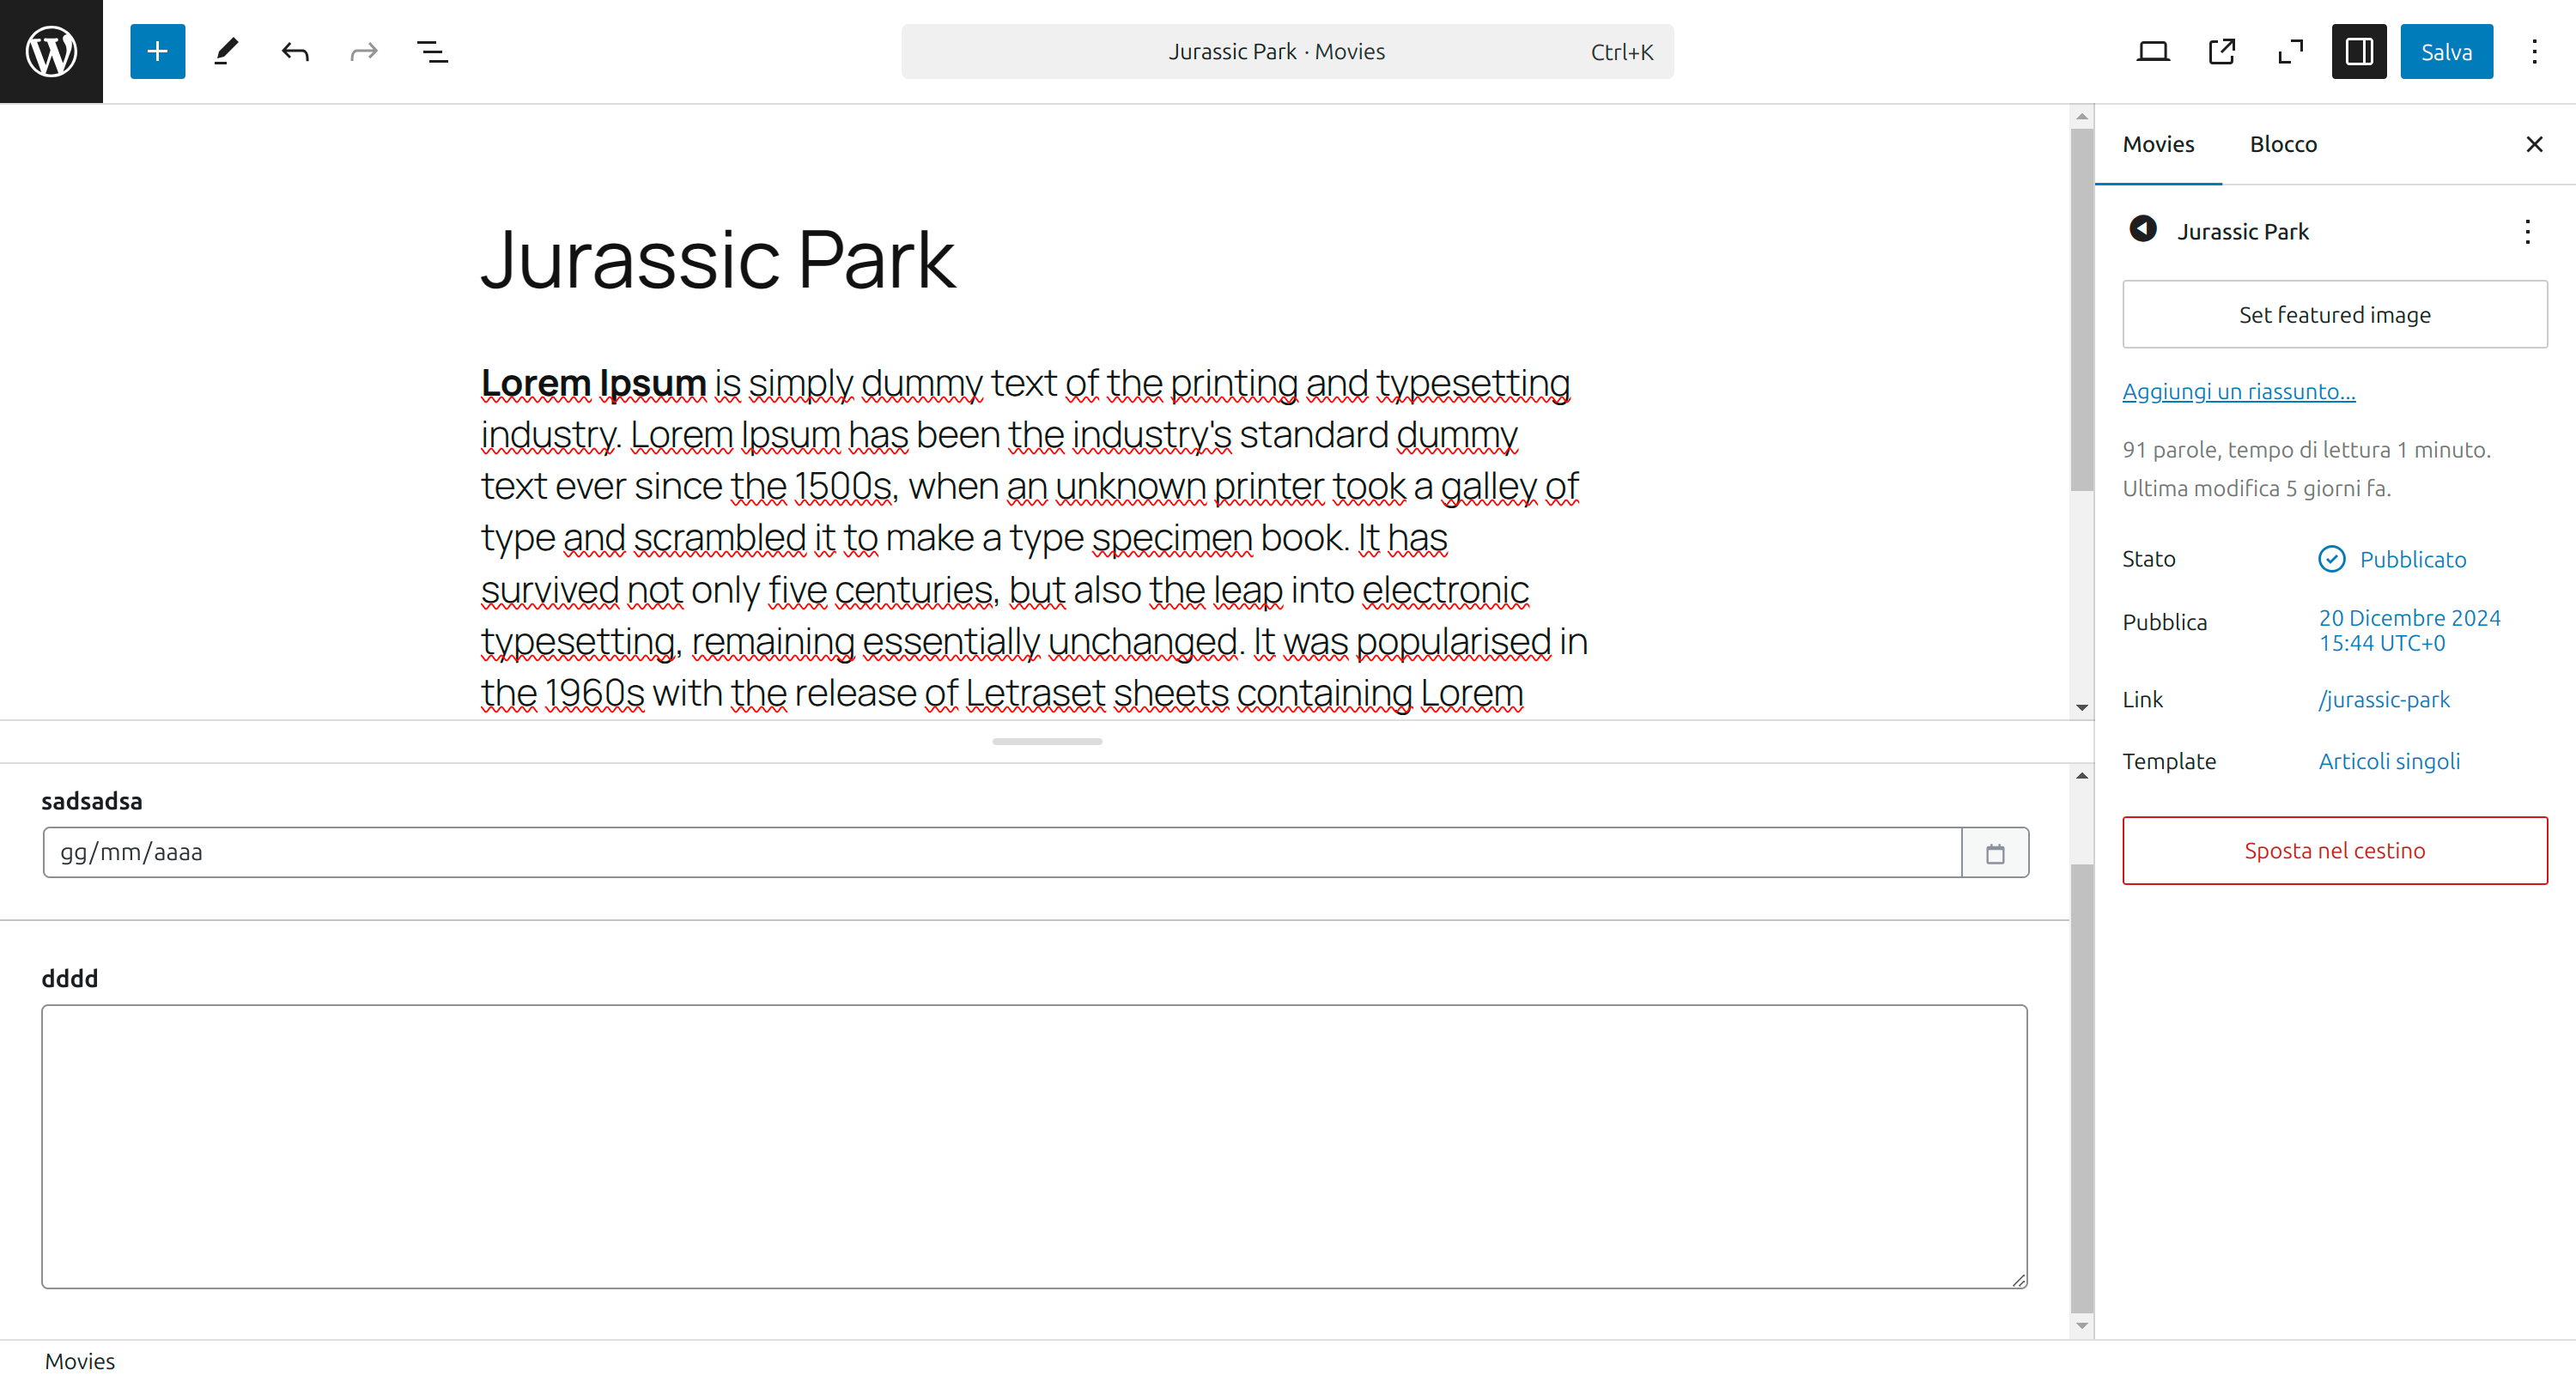Open the Document Overview list icon
This screenshot has width=2576, height=1382.
click(x=432, y=51)
